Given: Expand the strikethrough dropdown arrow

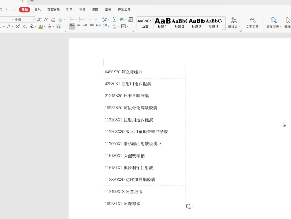Looking at the screenshot, I should tap(13, 27).
